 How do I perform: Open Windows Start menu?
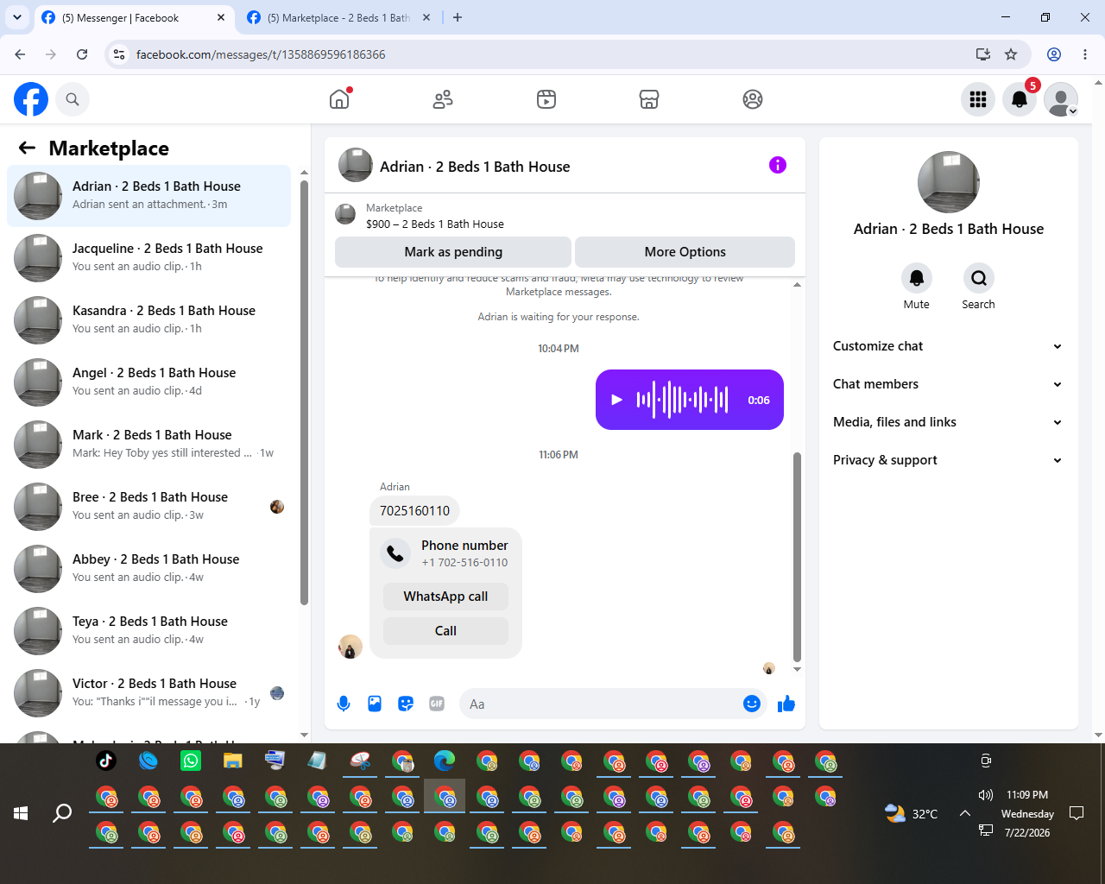pyautogui.click(x=21, y=812)
